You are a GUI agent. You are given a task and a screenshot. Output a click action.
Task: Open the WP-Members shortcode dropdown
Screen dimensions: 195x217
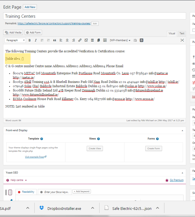tap(120, 40)
